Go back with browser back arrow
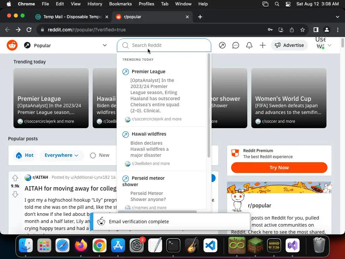This screenshot has height=259, width=345. pos(7,30)
